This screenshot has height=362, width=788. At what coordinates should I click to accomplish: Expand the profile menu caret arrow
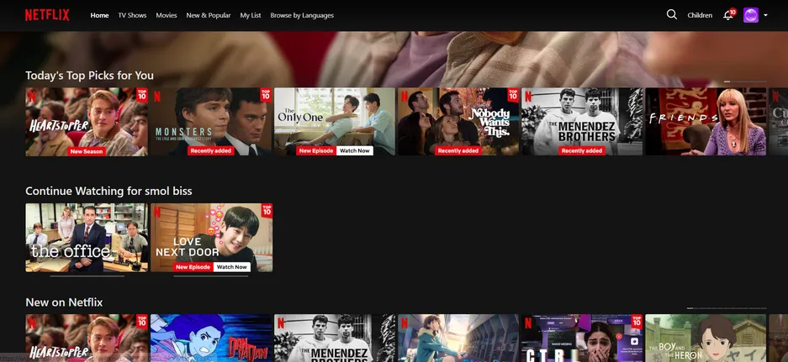pos(765,15)
